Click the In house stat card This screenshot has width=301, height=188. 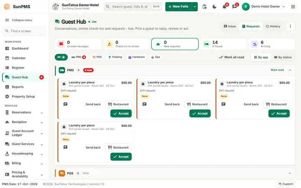(x=223, y=44)
